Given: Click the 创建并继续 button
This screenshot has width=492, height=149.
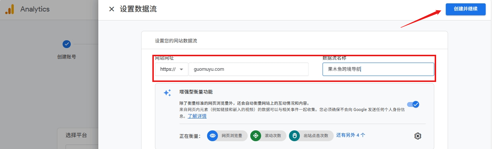Looking at the screenshot, I should [x=465, y=9].
